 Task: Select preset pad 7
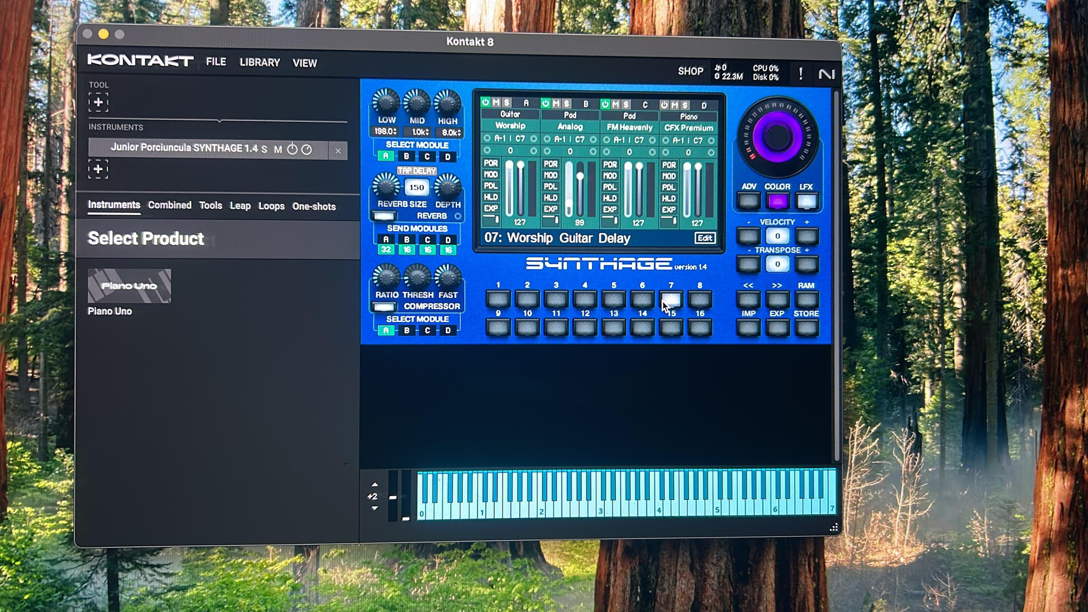(x=671, y=299)
